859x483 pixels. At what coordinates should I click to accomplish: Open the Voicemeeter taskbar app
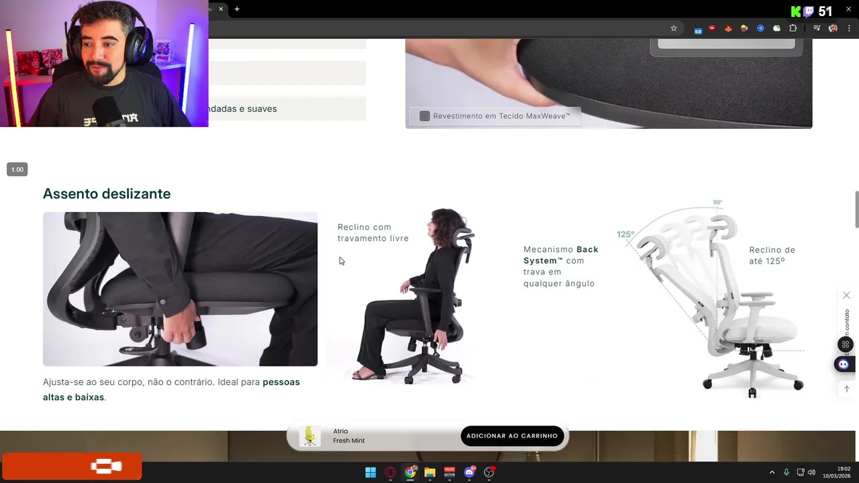click(450, 472)
